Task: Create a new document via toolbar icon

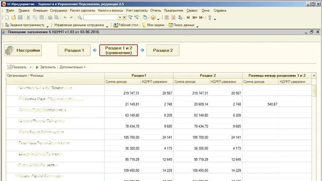Action: pyautogui.click(x=7, y=18)
